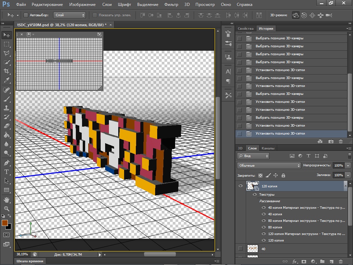Open the Move tool preset picker arrow
The image size is (353, 265).
(x=18, y=15)
